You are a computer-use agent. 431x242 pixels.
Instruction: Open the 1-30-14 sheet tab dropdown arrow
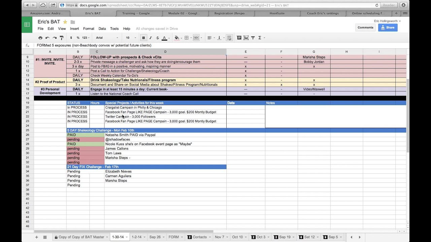pyautogui.click(x=127, y=237)
